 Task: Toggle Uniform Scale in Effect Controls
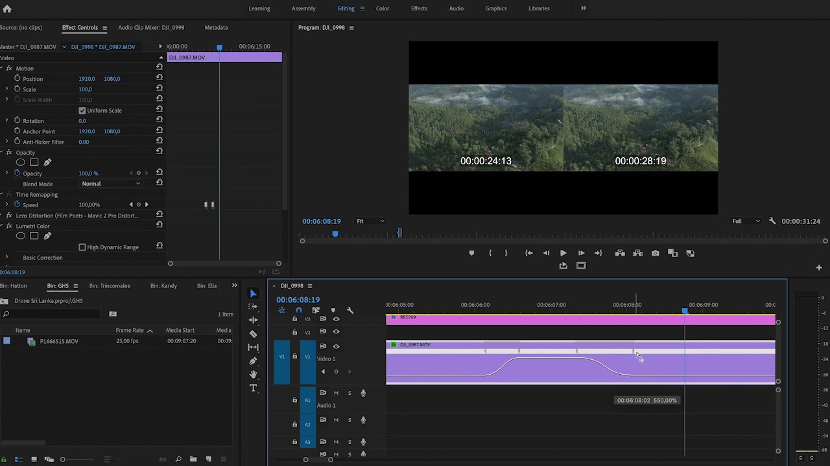pyautogui.click(x=82, y=110)
